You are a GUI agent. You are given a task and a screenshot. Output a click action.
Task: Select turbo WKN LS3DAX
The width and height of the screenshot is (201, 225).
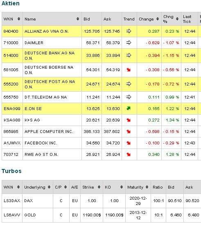click(12, 201)
